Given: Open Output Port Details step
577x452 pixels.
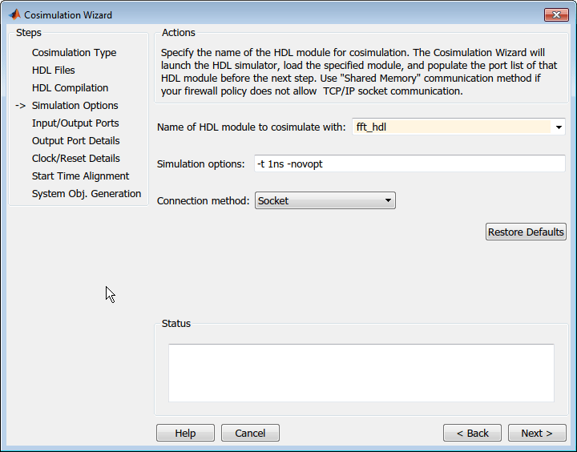Looking at the screenshot, I should 76,141.
